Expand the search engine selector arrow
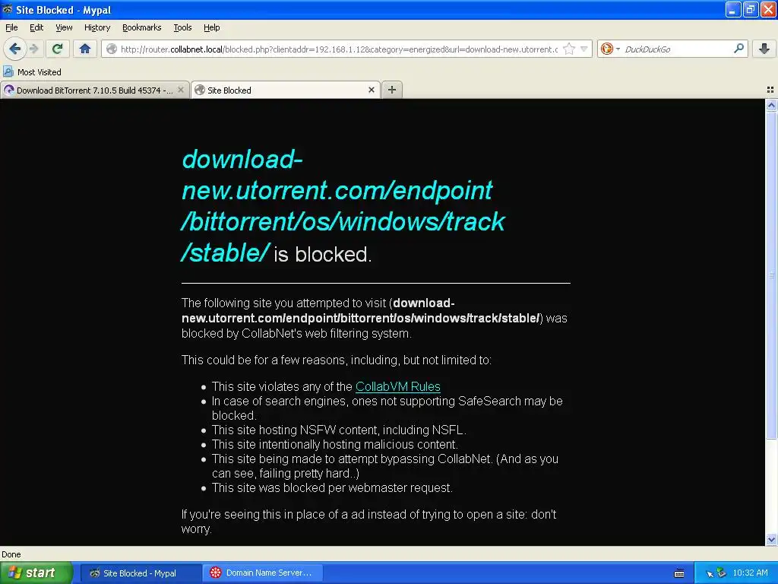 tap(618, 49)
